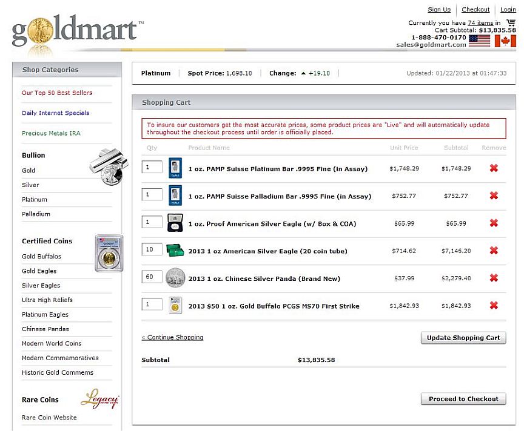Viewport: 524px width, 431px height.
Task: Remove the Proof American Silver Eagle item
Action: pos(494,223)
